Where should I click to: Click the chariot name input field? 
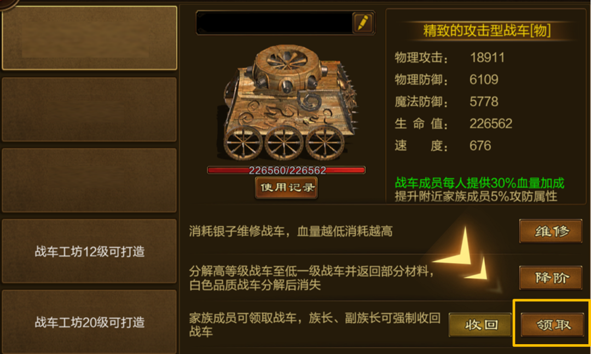tap(274, 22)
